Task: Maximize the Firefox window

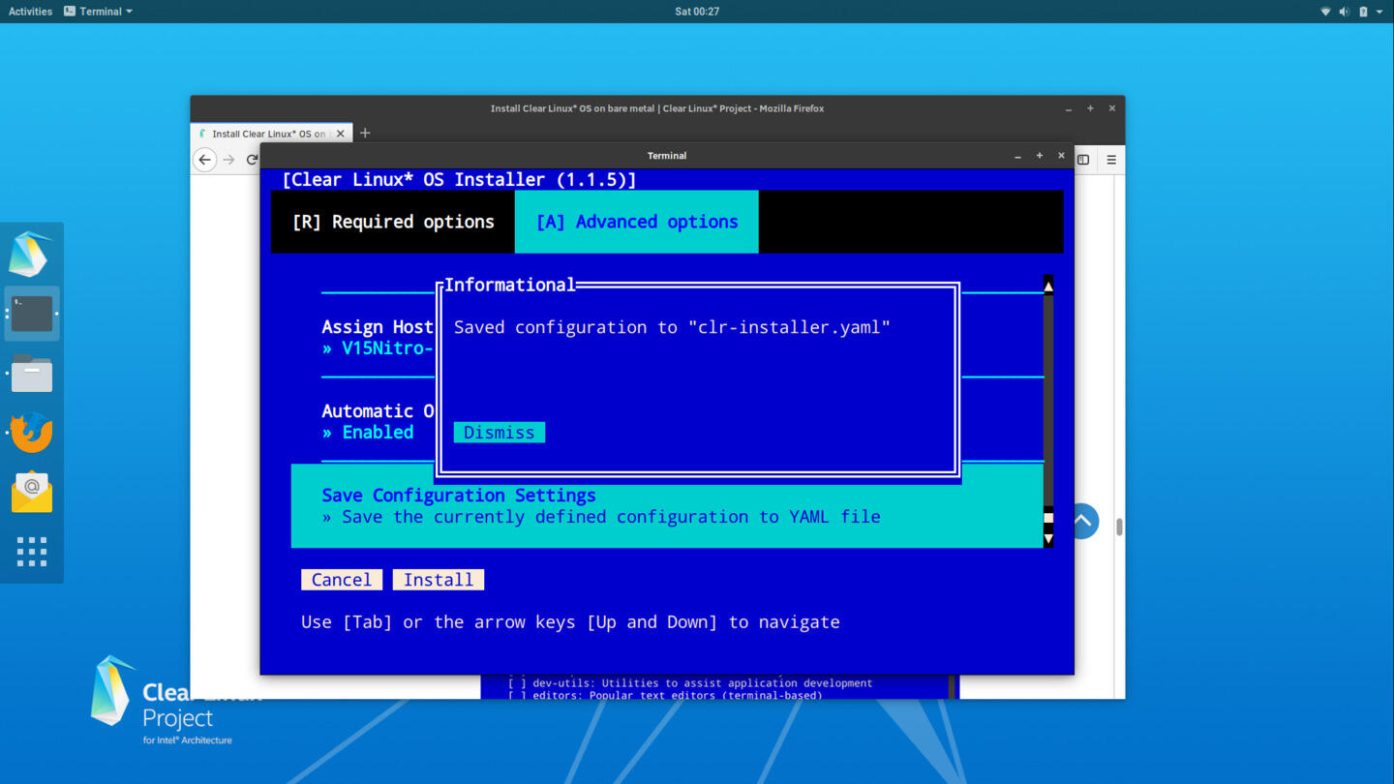Action: point(1090,108)
